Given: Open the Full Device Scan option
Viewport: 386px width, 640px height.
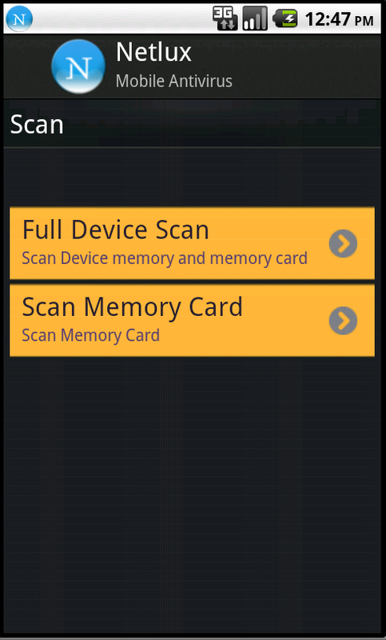Looking at the screenshot, I should point(192,243).
